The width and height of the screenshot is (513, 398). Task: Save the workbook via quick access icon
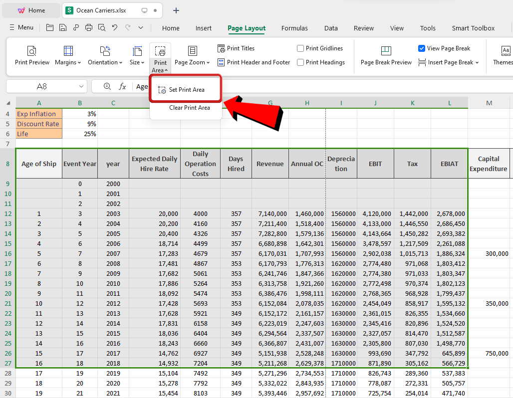62,27
